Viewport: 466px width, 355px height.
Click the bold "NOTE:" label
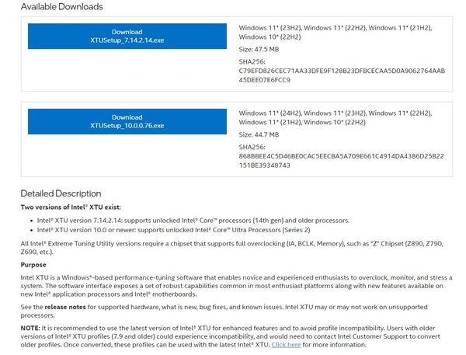pos(32,328)
